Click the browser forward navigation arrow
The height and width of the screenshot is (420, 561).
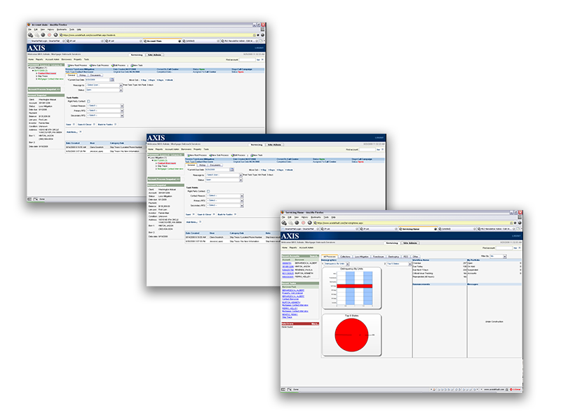coord(290,223)
